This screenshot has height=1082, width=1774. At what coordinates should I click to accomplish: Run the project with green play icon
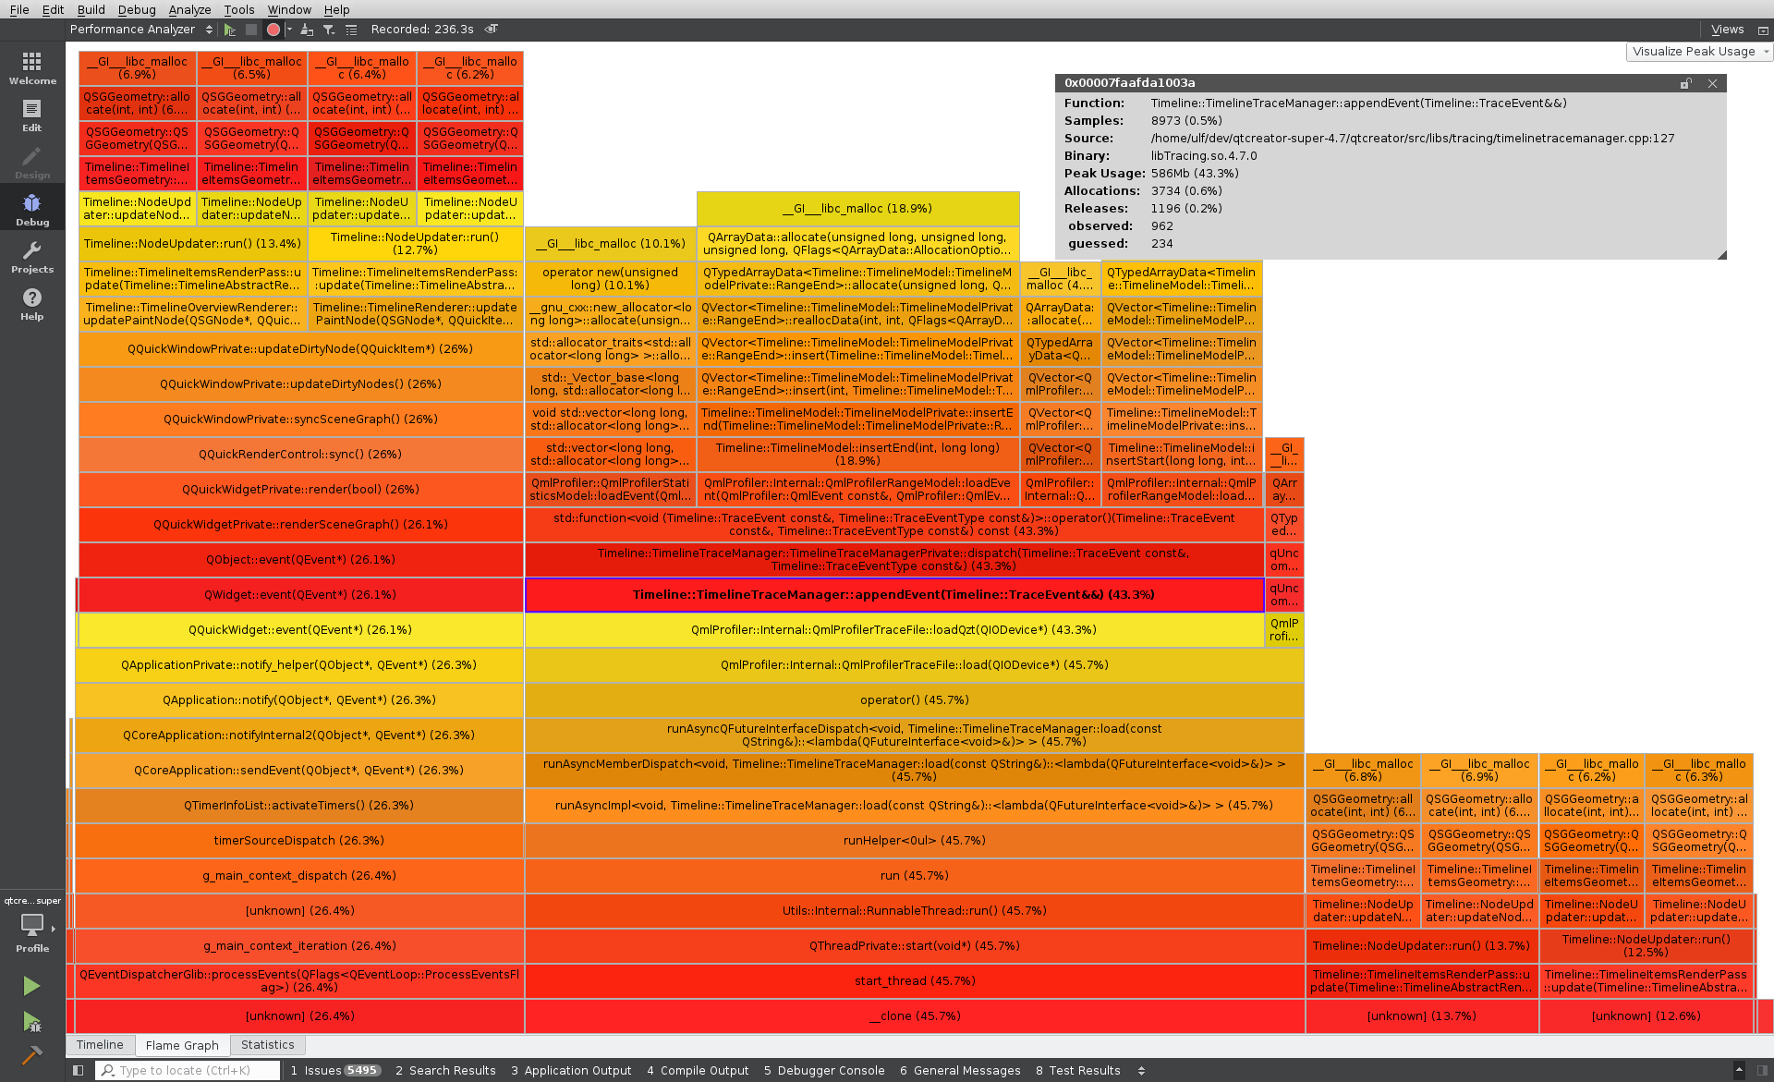pyautogui.click(x=31, y=985)
